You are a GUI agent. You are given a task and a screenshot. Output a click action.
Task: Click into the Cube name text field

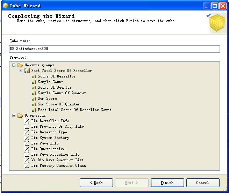pyautogui.click(x=115, y=49)
